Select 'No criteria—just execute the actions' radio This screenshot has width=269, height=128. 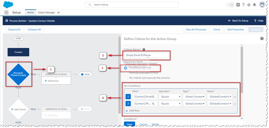tap(126, 78)
